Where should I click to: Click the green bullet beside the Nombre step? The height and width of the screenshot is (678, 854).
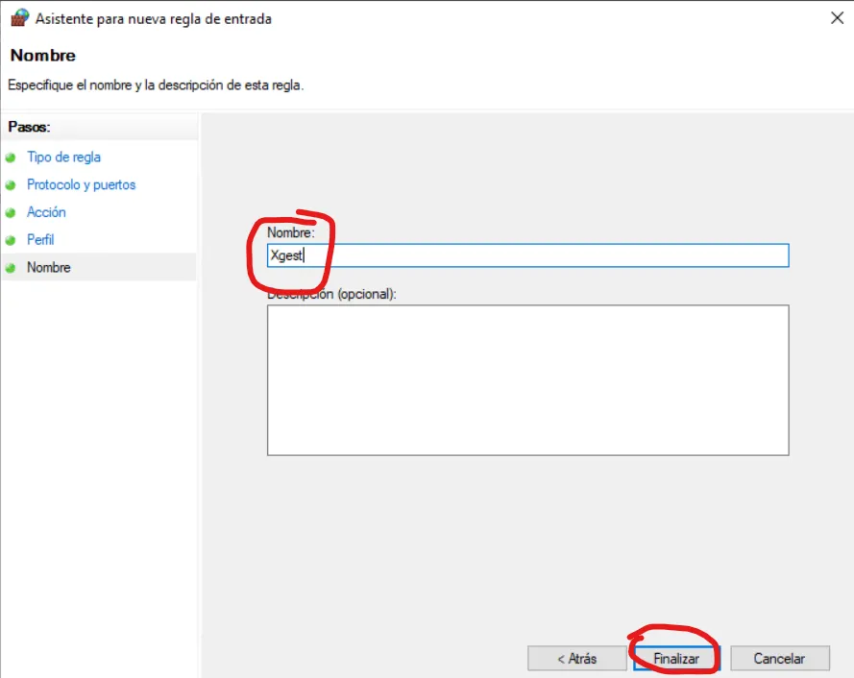tap(11, 268)
